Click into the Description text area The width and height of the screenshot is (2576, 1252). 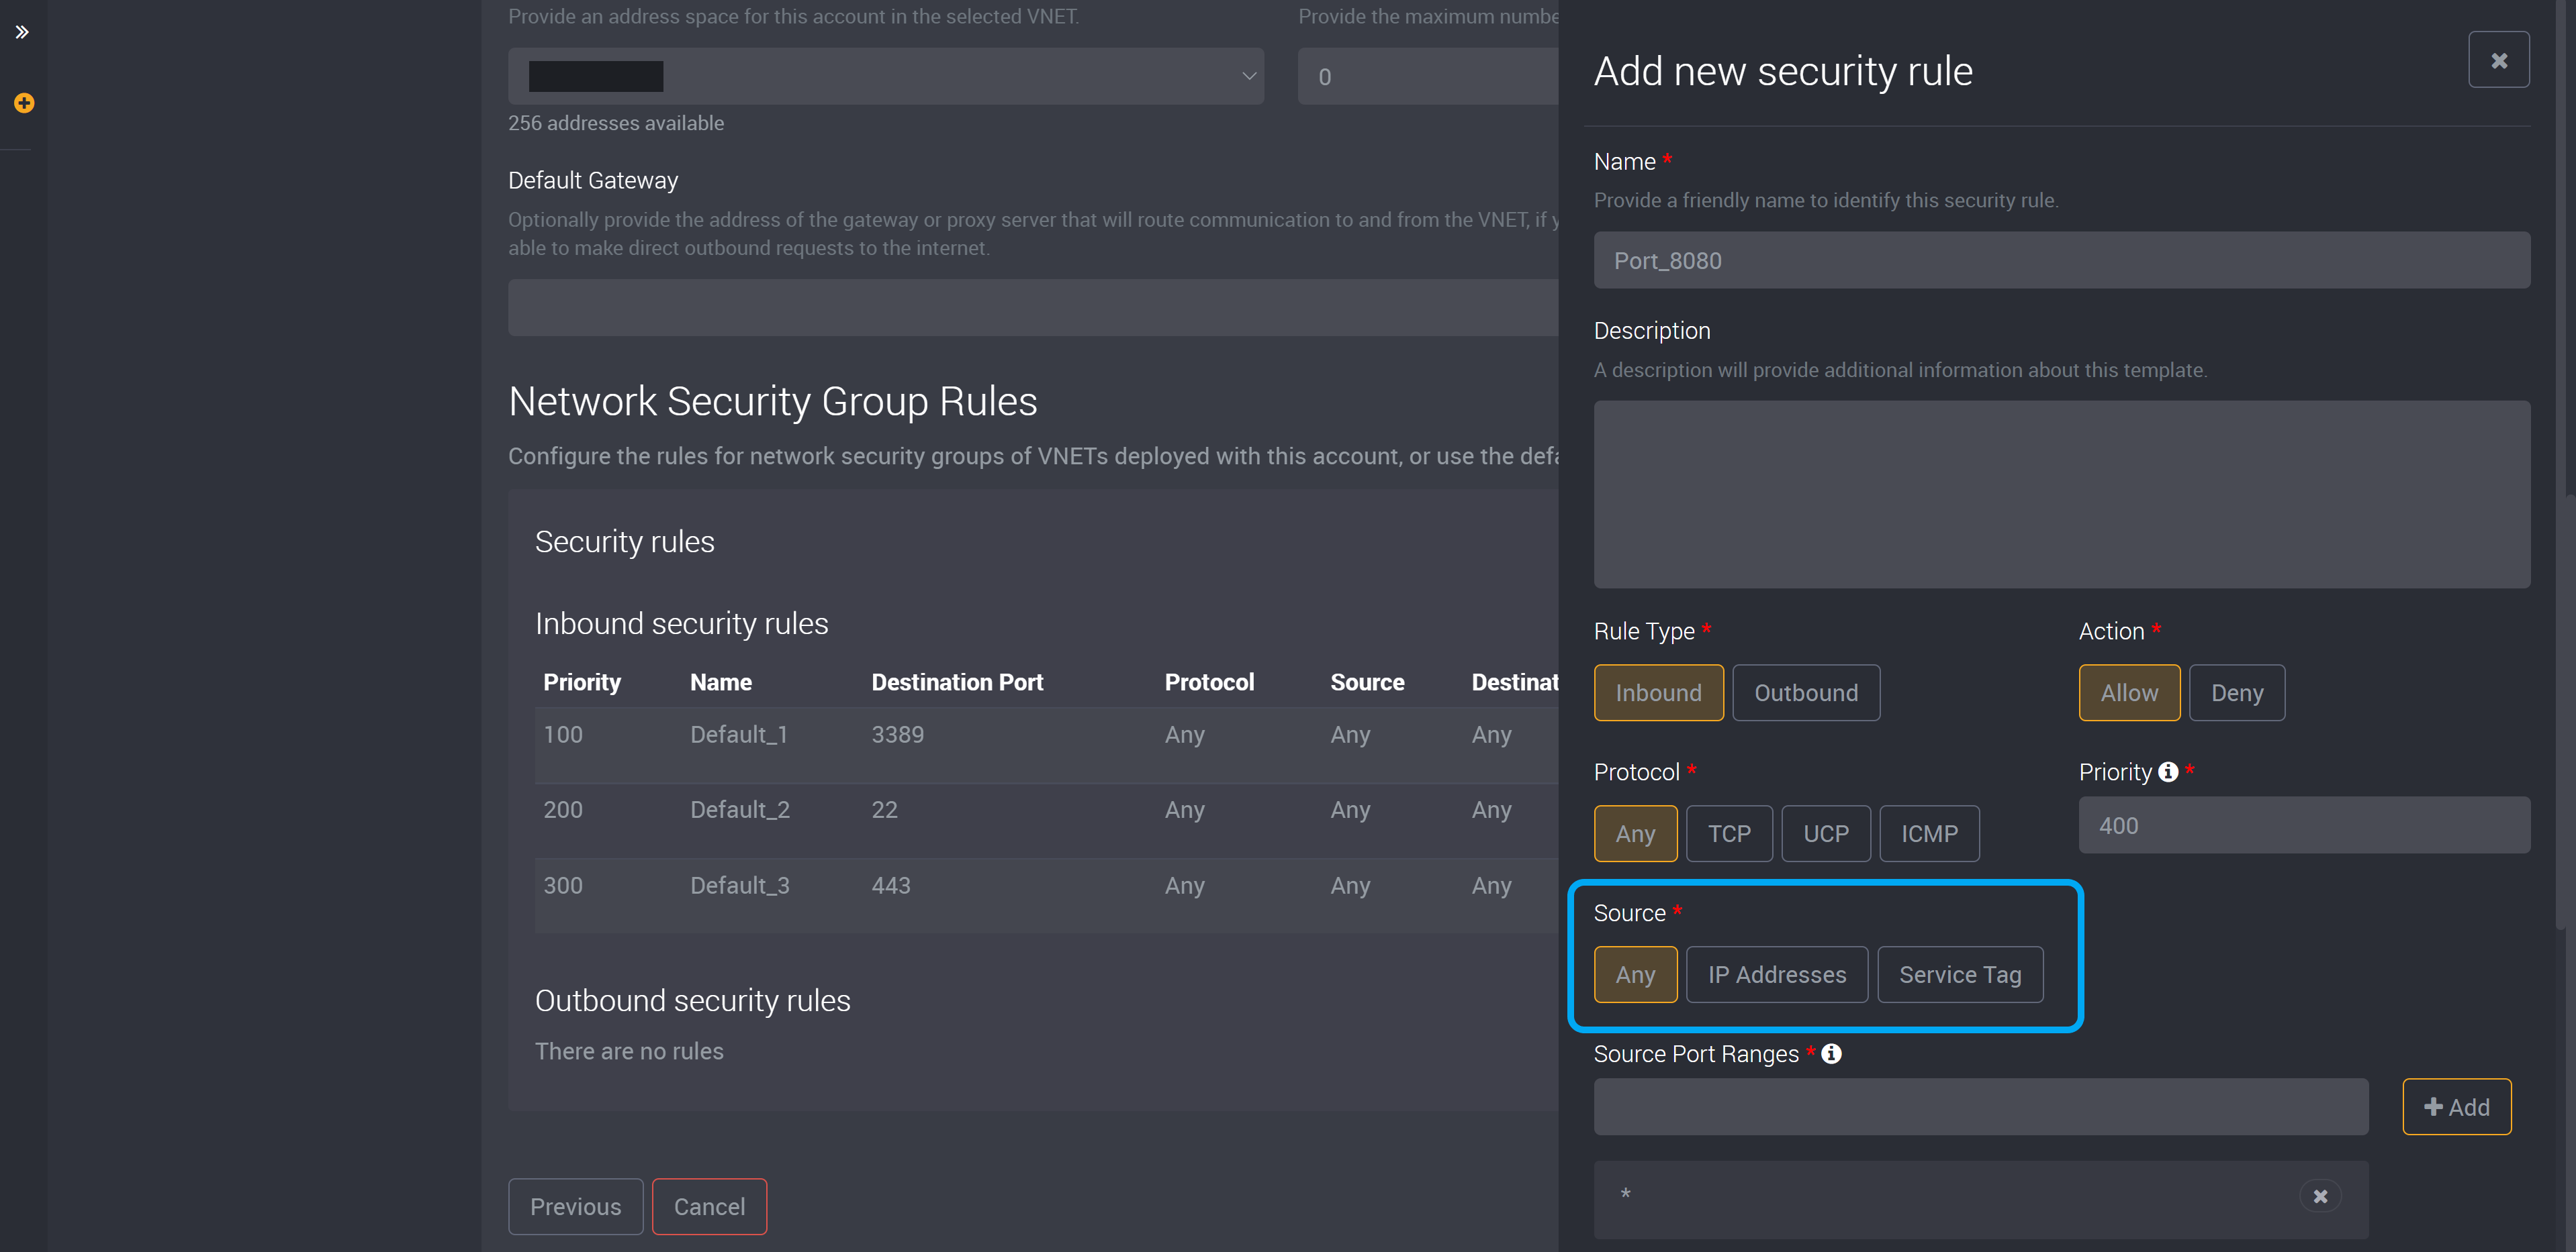[x=2061, y=494]
